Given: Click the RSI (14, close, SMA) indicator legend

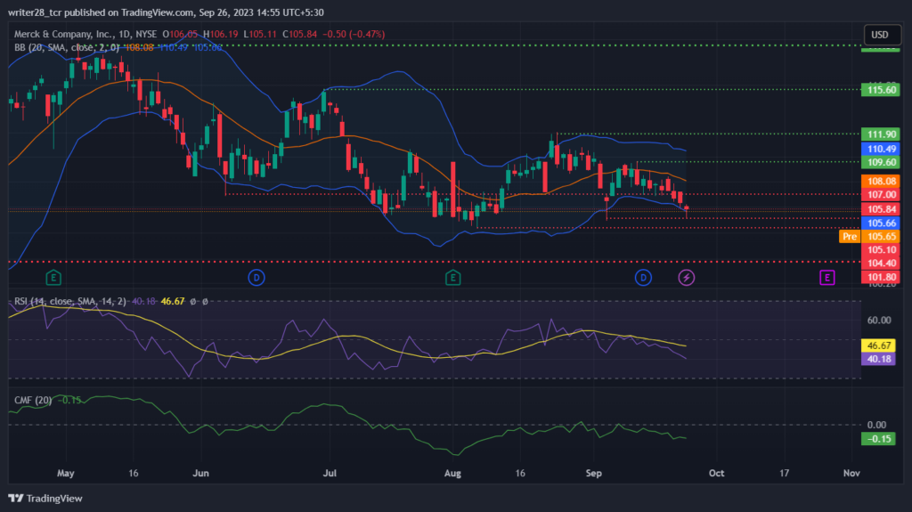Looking at the screenshot, I should 69,301.
